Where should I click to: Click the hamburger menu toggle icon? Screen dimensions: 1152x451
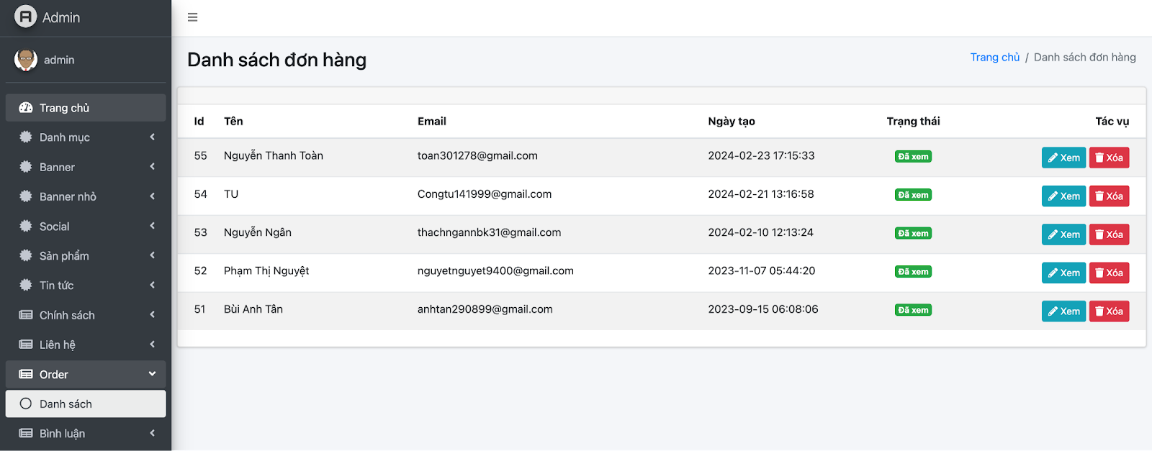[x=192, y=17]
